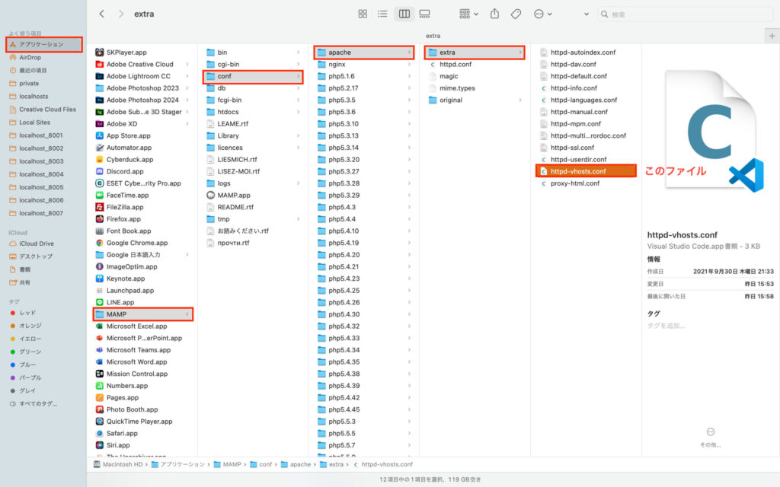
Task: Select Photo Booth.app icon
Action: [x=100, y=409]
